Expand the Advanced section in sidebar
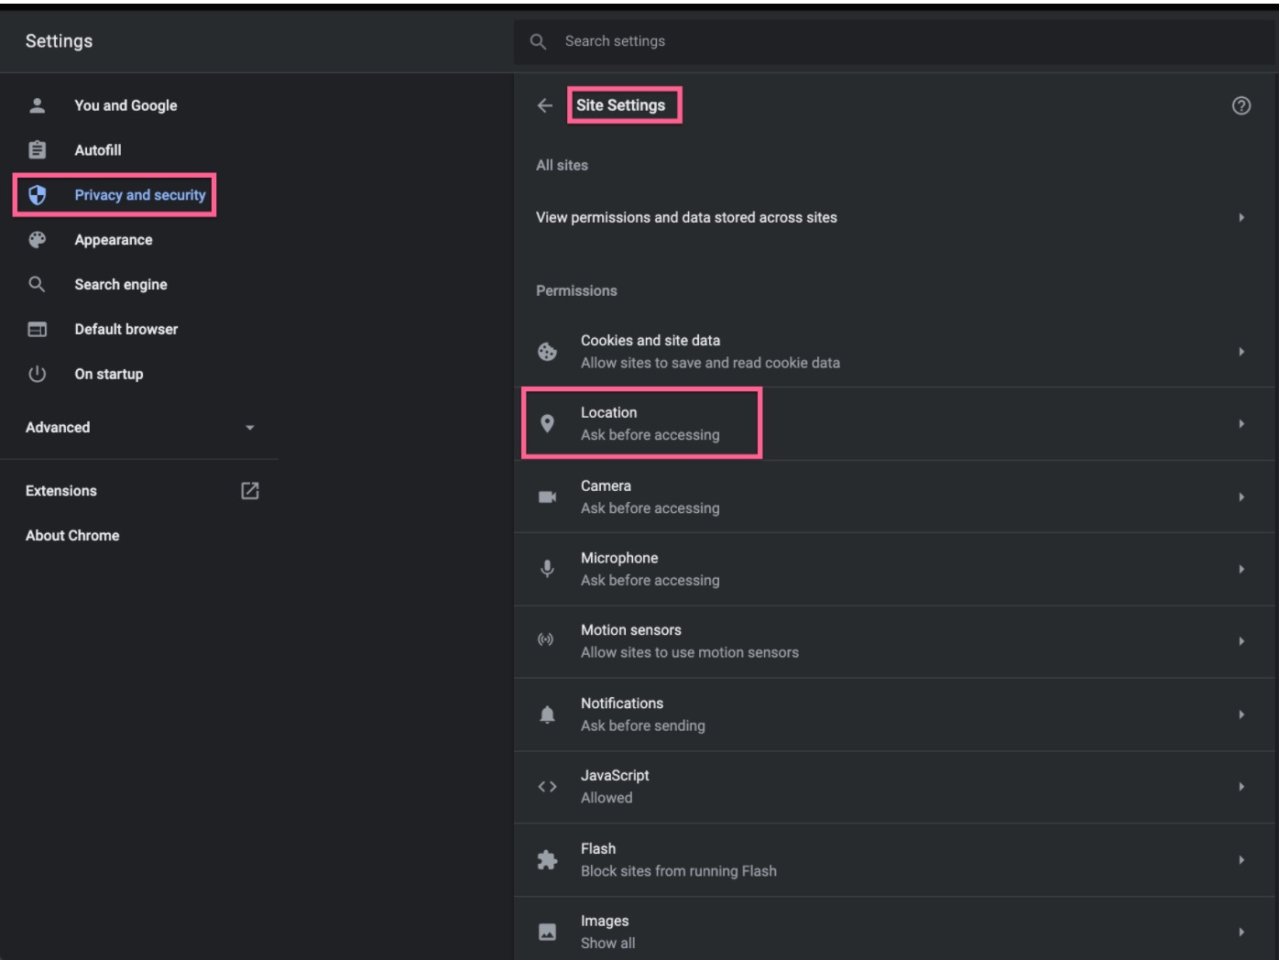This screenshot has height=960, width=1279. tap(139, 428)
